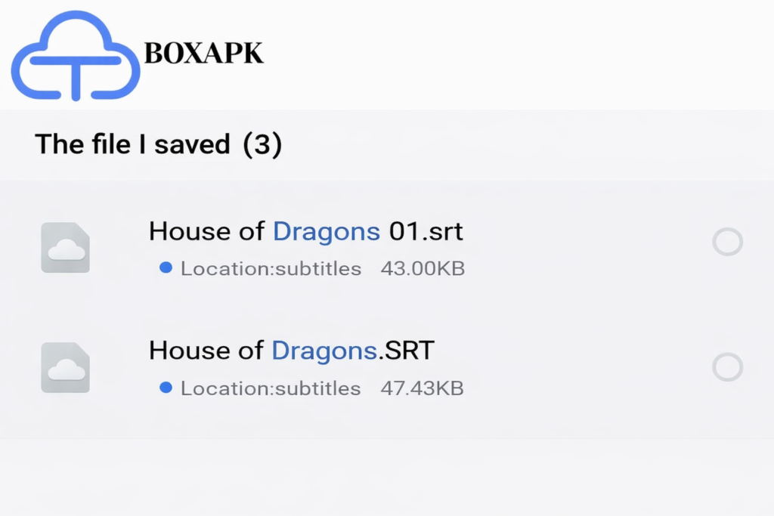This screenshot has height=516, width=774.
Task: Click 'The file I saved' section header
Action: (x=132, y=144)
